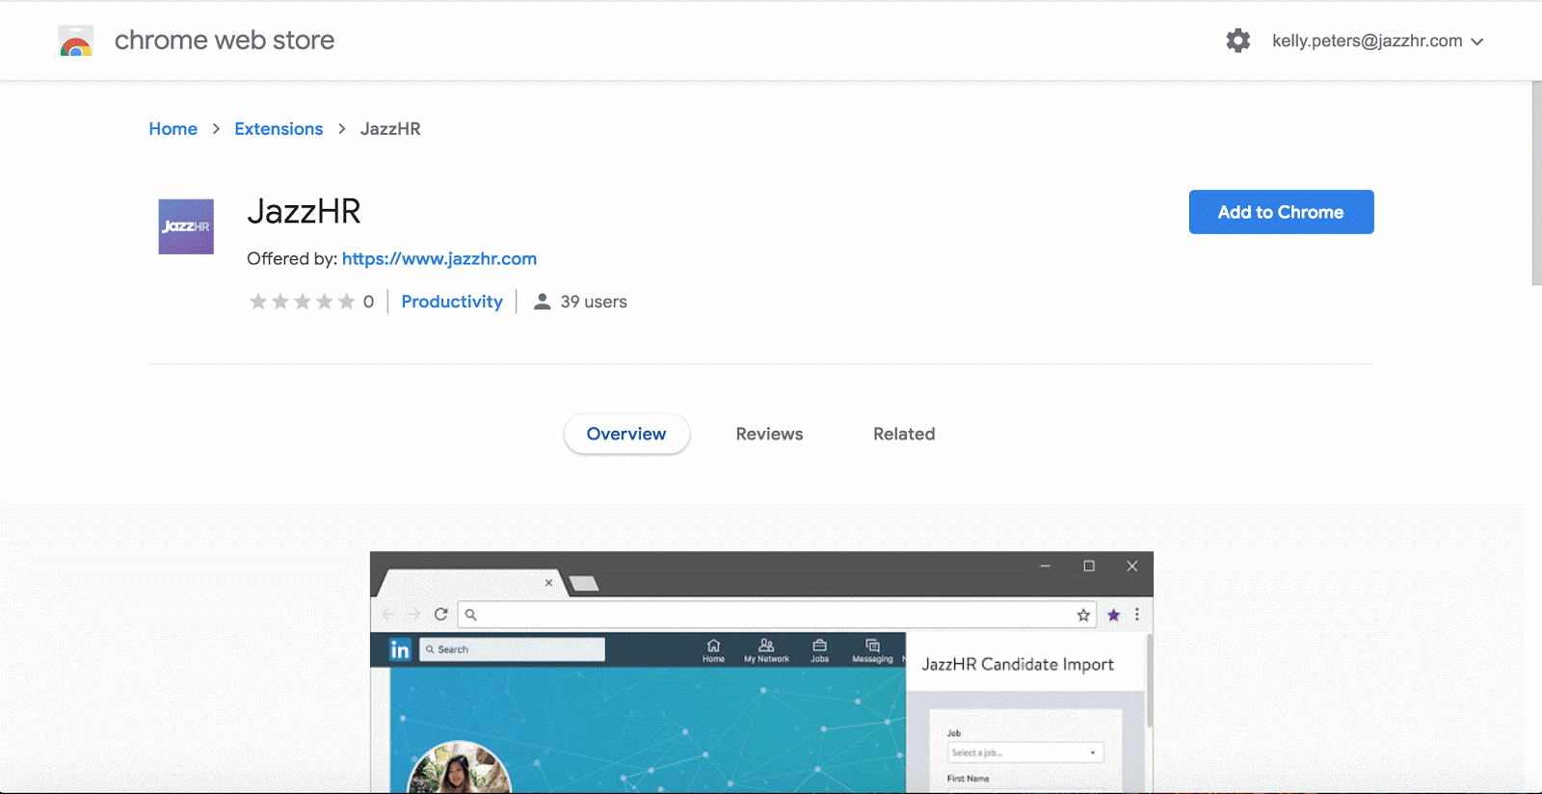The image size is (1542, 794).
Task: Switch to the Overview tab
Action: pos(626,434)
